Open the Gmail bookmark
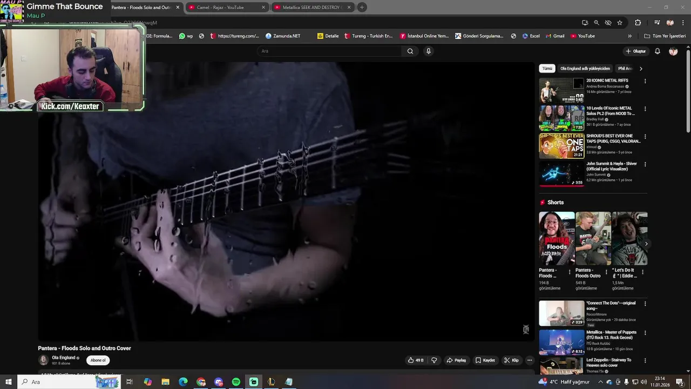Image resolution: width=691 pixels, height=389 pixels. (x=555, y=36)
